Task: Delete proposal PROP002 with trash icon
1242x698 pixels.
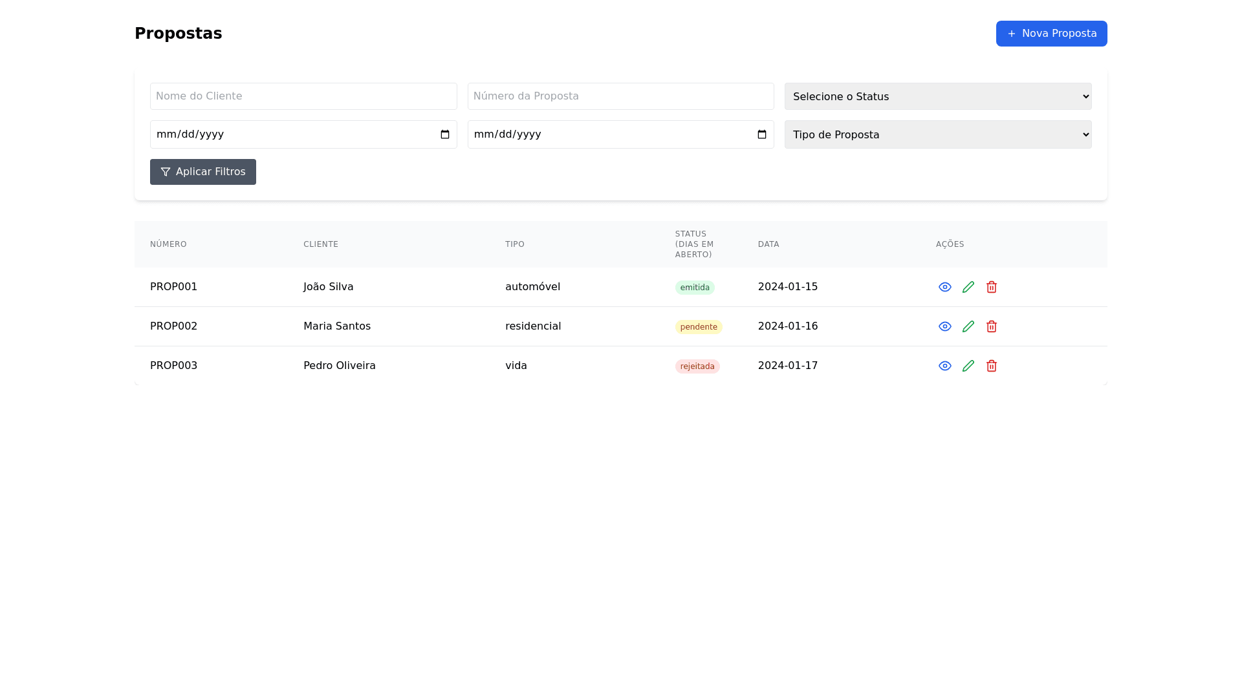Action: (992, 326)
